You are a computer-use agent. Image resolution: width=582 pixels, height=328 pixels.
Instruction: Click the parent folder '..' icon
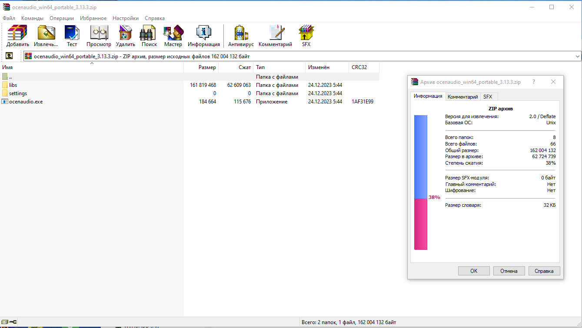point(5,77)
